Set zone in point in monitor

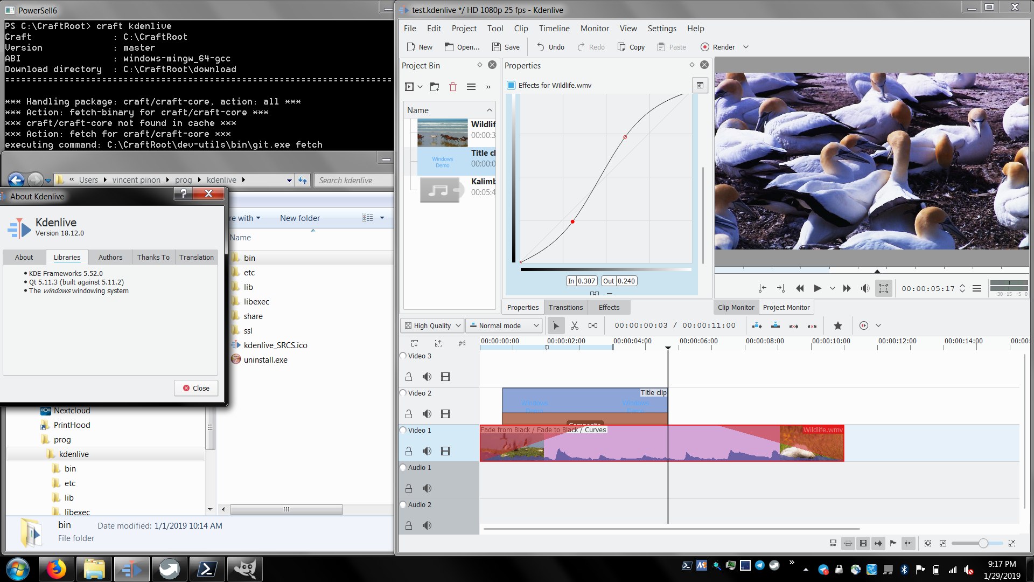762,288
